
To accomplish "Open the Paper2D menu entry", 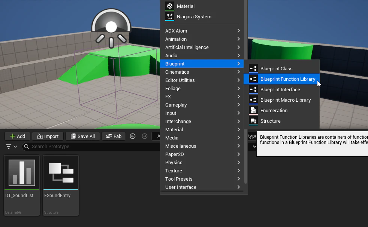I will pyautogui.click(x=203, y=154).
